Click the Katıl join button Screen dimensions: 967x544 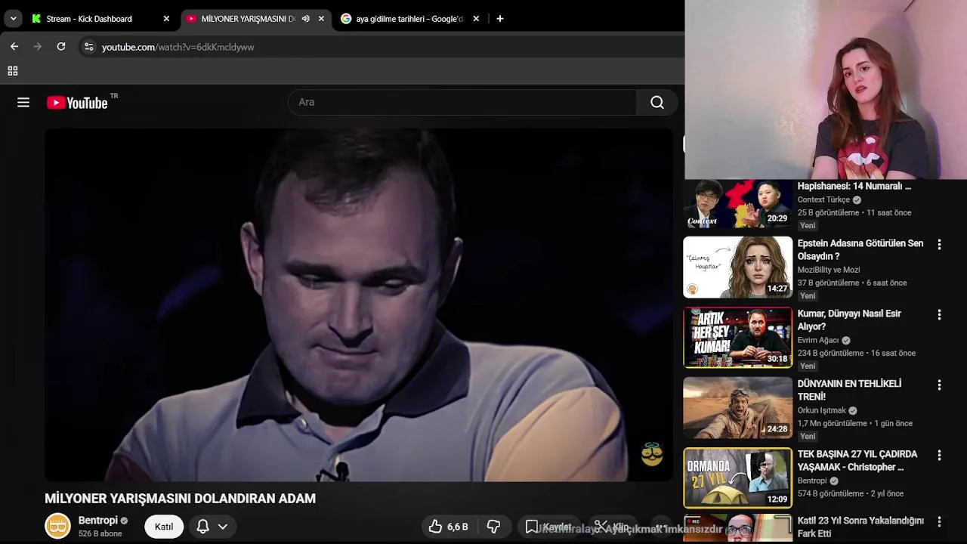tap(164, 527)
